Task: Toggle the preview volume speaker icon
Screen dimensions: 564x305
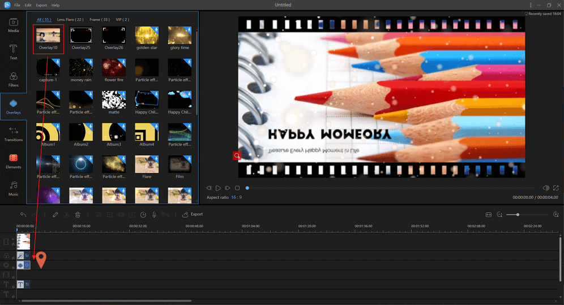Action: tap(546, 188)
